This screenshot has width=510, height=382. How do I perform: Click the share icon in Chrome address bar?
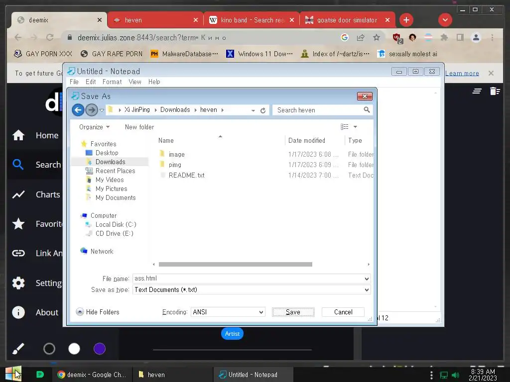(361, 37)
